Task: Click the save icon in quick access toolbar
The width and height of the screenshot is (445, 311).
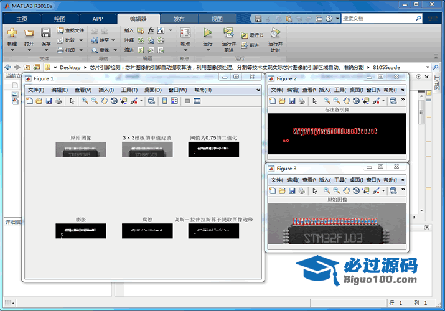Action: click(258, 19)
